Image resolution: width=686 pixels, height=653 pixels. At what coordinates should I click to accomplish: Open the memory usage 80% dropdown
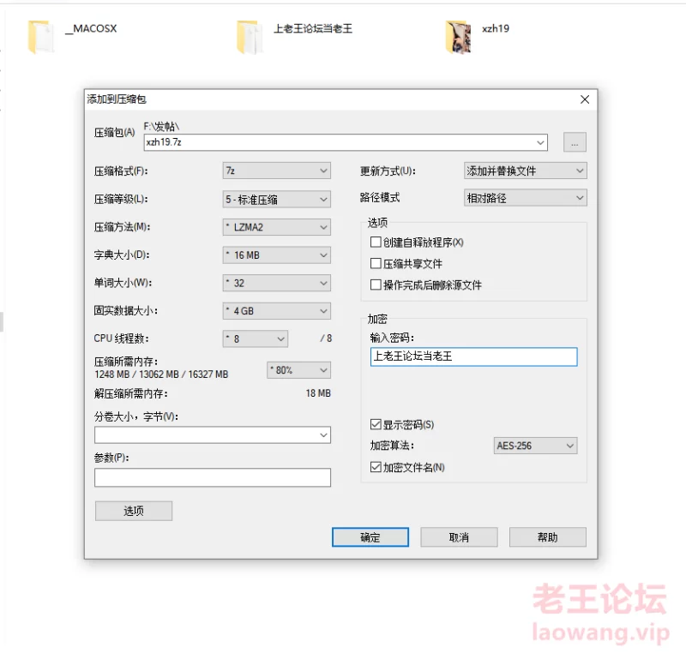click(x=298, y=370)
